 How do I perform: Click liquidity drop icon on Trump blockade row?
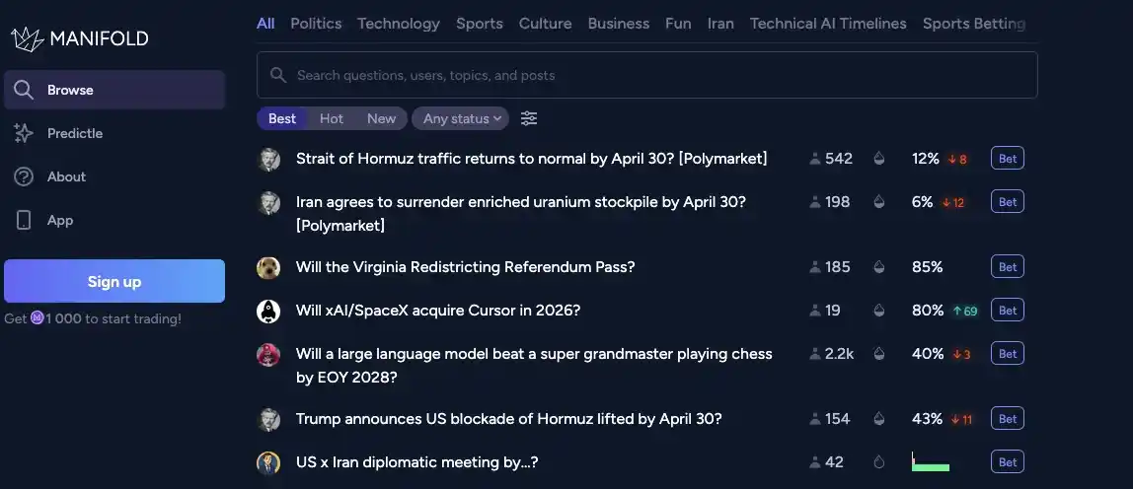[878, 418]
